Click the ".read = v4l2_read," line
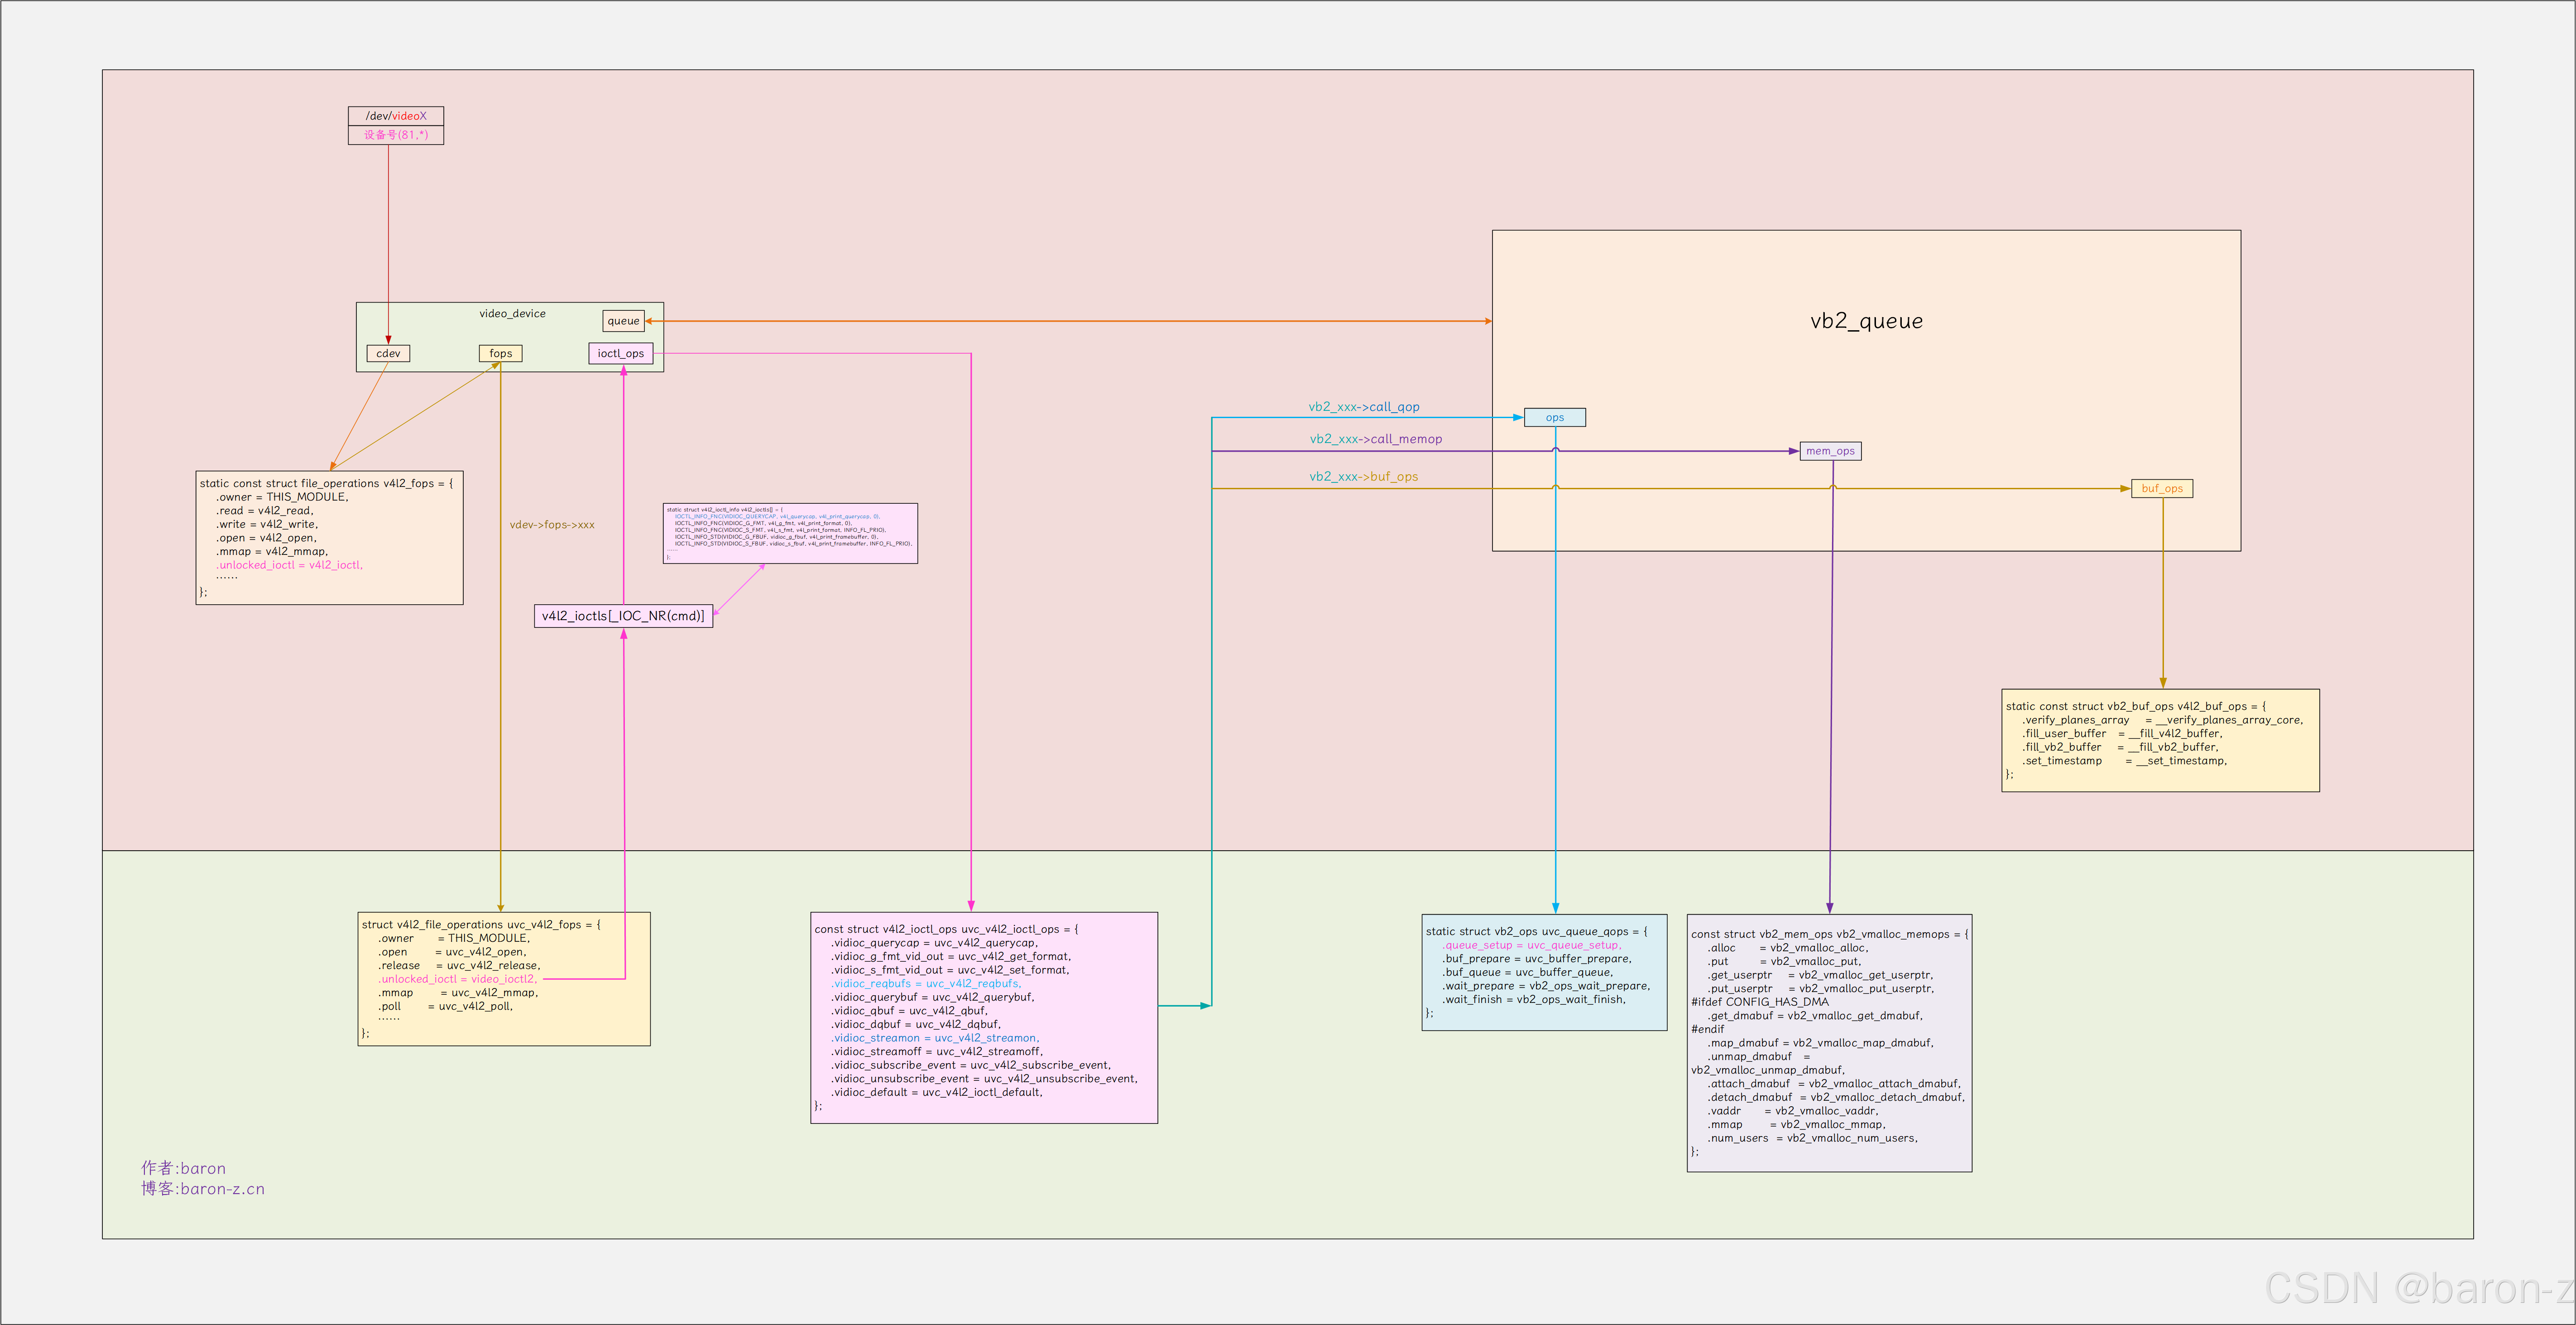2576x1325 pixels. coord(265,511)
